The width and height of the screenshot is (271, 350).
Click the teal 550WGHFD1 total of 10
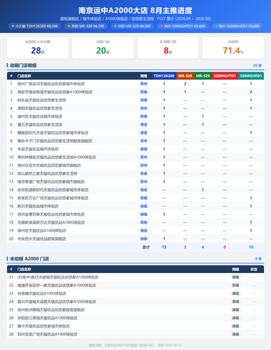click(x=251, y=247)
